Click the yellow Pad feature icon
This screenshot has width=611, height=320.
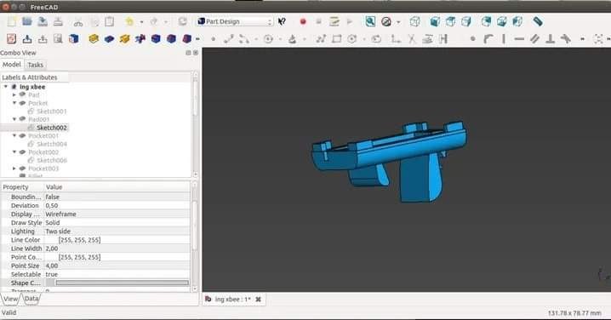94,38
